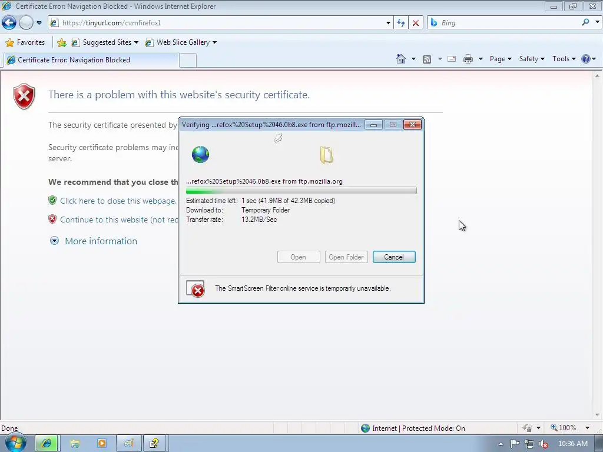Viewport: 603px width, 452px height.
Task: Expand the address bar autocomplete dropdown
Action: [388, 23]
